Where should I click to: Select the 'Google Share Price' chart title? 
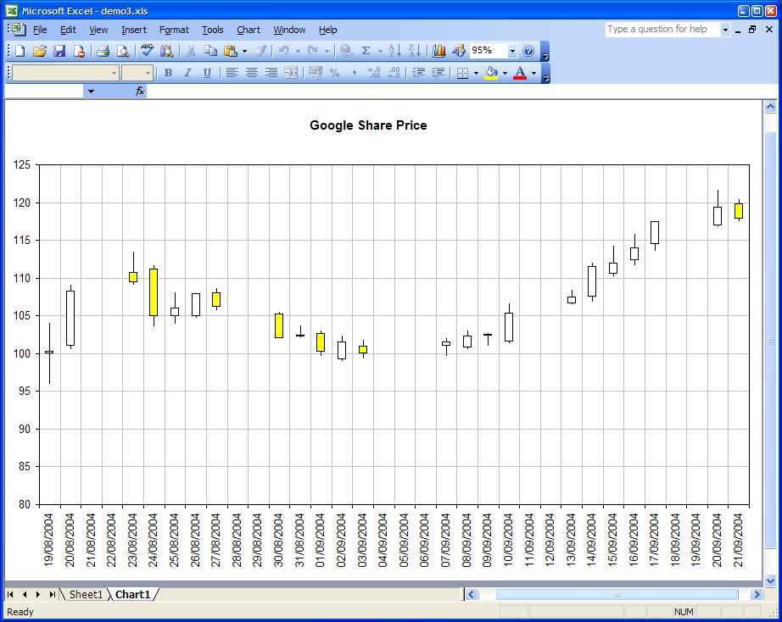(x=369, y=125)
